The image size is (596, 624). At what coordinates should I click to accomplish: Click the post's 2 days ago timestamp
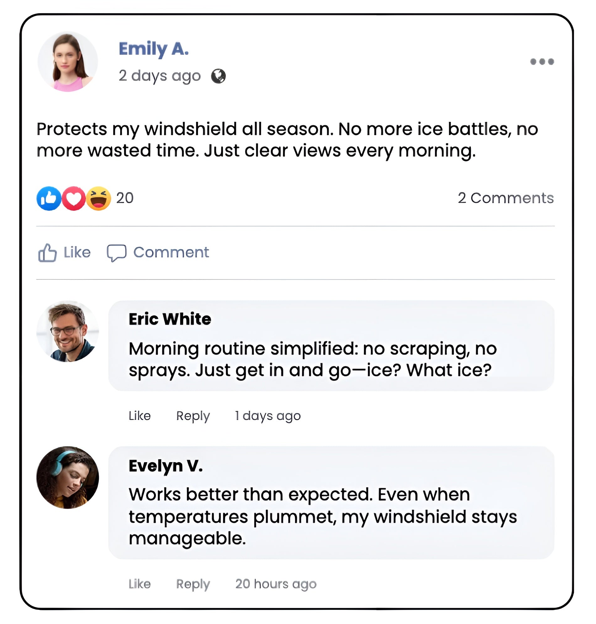159,76
